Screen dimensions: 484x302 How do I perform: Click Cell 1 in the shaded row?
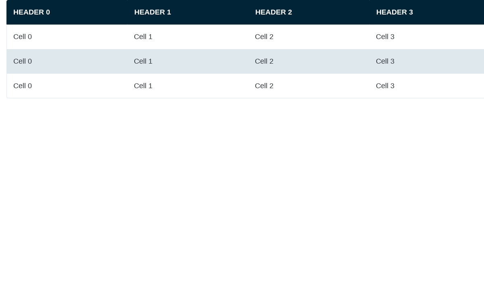click(x=143, y=61)
